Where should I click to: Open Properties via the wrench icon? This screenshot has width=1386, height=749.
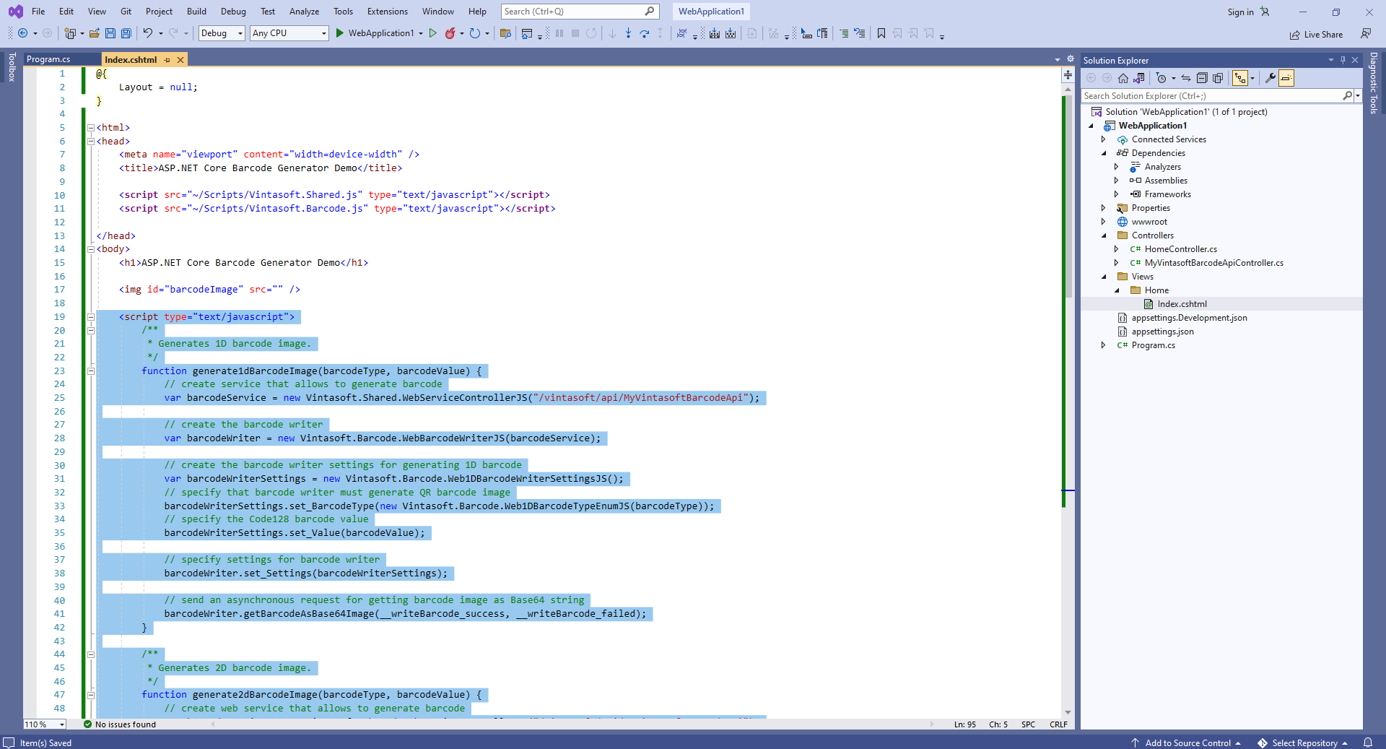click(x=1270, y=78)
